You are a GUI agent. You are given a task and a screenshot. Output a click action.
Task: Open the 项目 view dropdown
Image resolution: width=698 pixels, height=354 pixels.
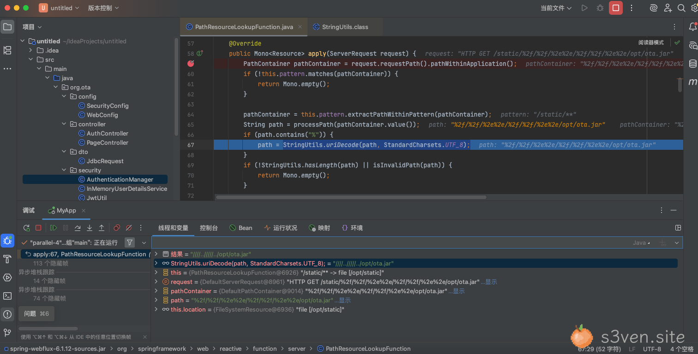coord(32,27)
